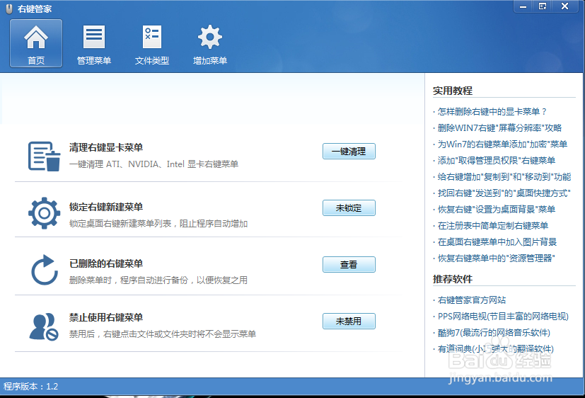This screenshot has height=398, width=585.
Task: Open tutorial 在桌面右键菜单中加入图片背景
Action: coord(497,242)
